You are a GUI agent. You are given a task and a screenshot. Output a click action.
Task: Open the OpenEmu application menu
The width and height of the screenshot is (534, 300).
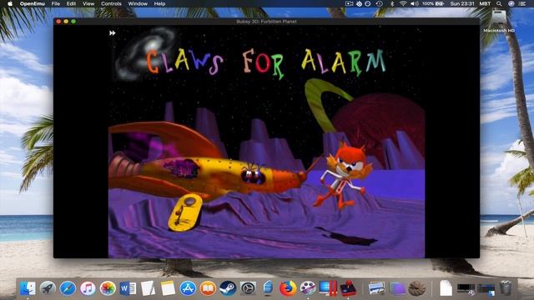(32, 3)
